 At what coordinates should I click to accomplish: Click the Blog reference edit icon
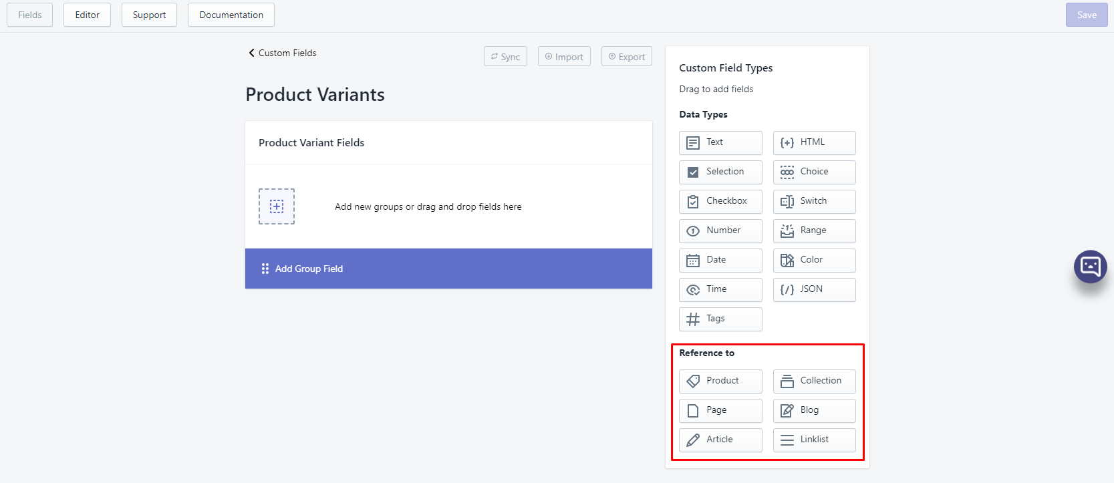(x=787, y=411)
